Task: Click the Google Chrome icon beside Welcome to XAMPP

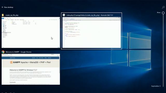Action: point(3,52)
